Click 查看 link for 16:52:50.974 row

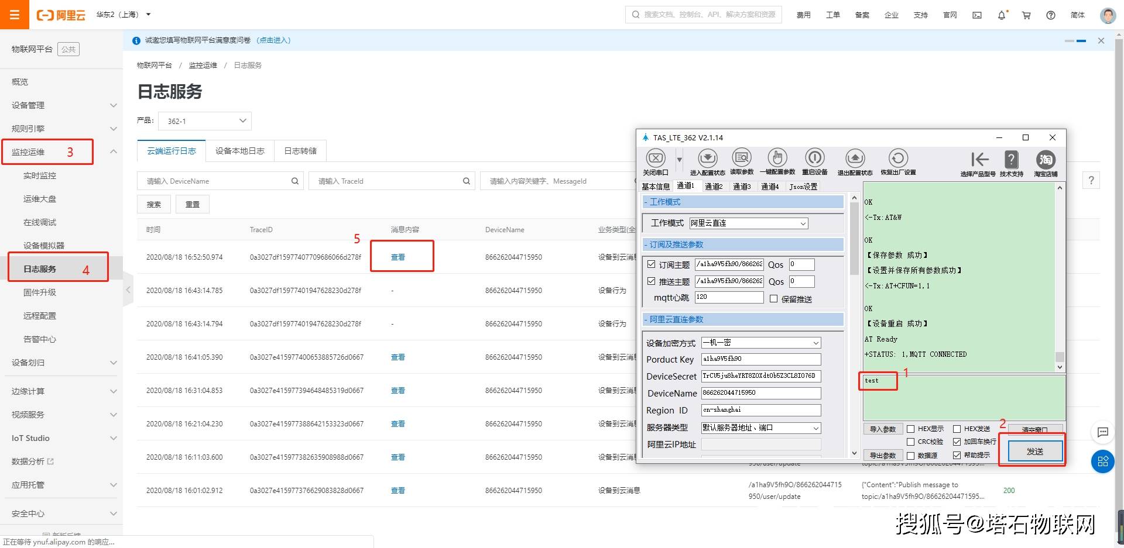click(398, 257)
